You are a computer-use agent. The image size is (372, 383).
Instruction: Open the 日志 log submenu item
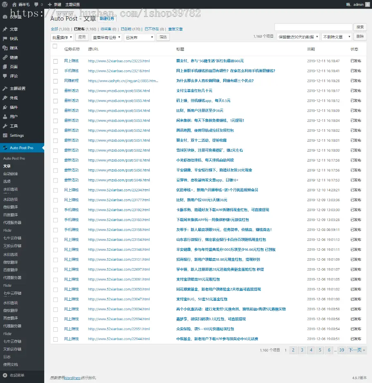tap(7, 357)
